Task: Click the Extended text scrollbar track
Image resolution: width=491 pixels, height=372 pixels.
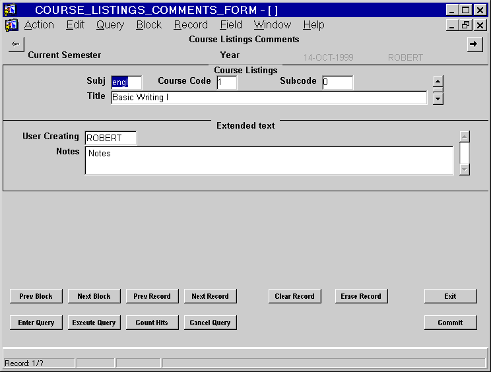Action: coord(465,153)
